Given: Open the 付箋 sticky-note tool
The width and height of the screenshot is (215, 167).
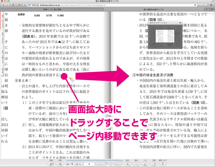Looking at the screenshot, I should coord(154,163).
